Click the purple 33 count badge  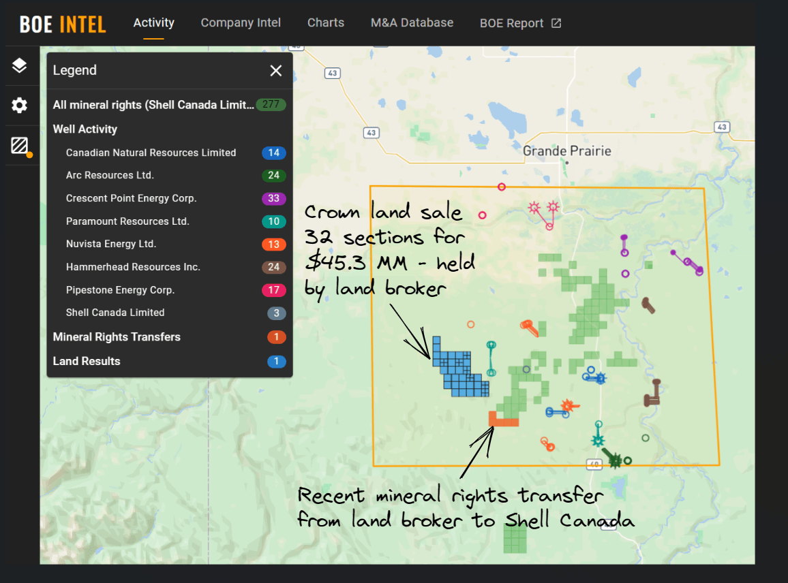(x=274, y=198)
